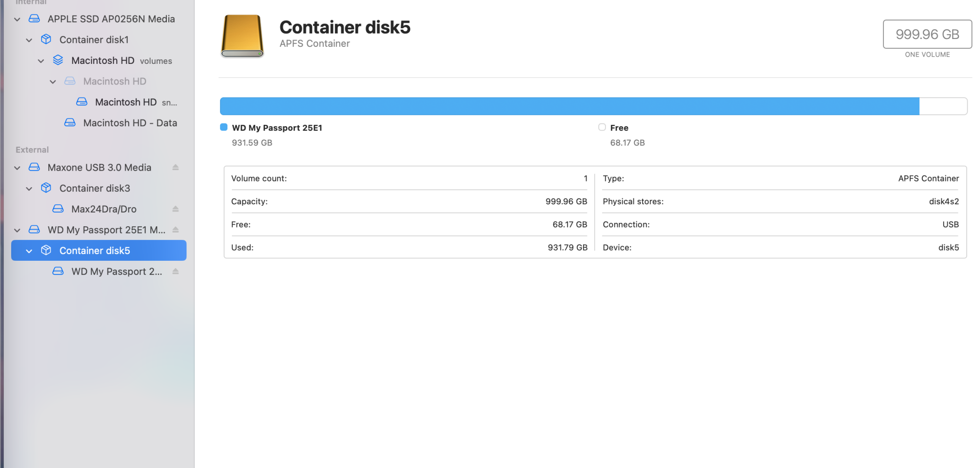Eject the Maxone USB 3.0 Media disk
This screenshot has height=468, width=976.
click(x=176, y=167)
